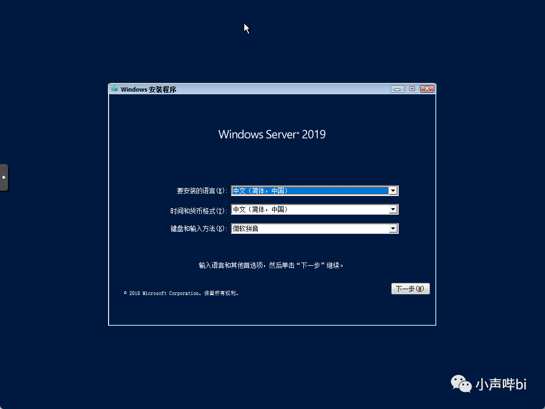Click the WeChat logo watermark
Image resolution: width=545 pixels, height=409 pixels.
461,383
